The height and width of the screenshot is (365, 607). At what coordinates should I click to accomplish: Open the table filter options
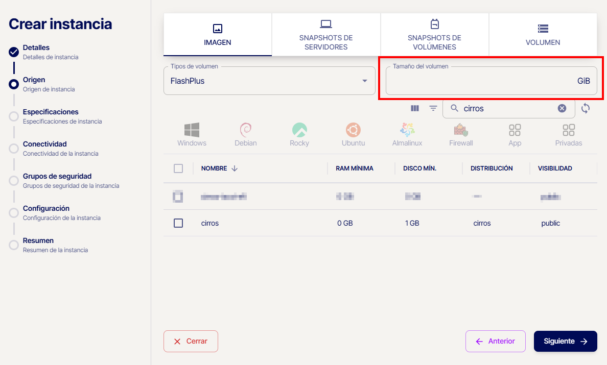pos(433,108)
